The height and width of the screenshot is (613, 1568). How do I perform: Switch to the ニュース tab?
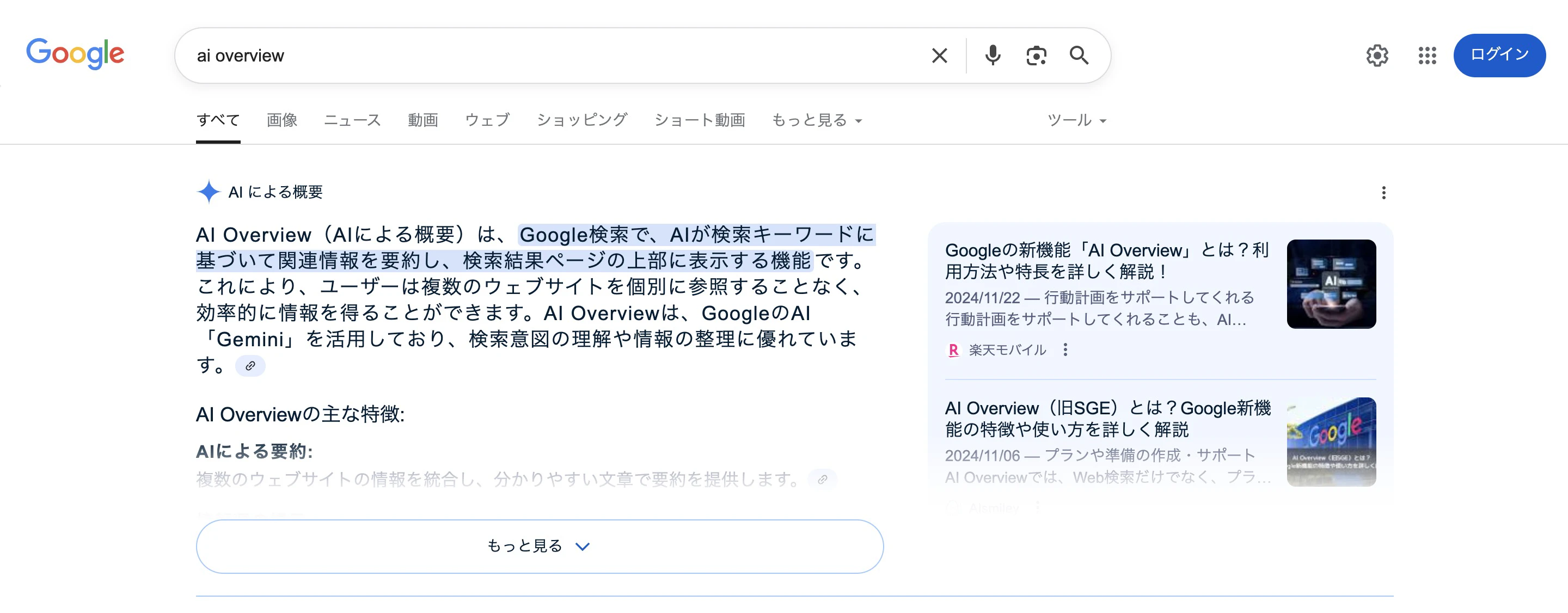[352, 120]
